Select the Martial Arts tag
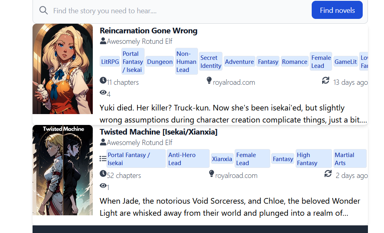The height and width of the screenshot is (233, 384). pyautogui.click(x=349, y=159)
